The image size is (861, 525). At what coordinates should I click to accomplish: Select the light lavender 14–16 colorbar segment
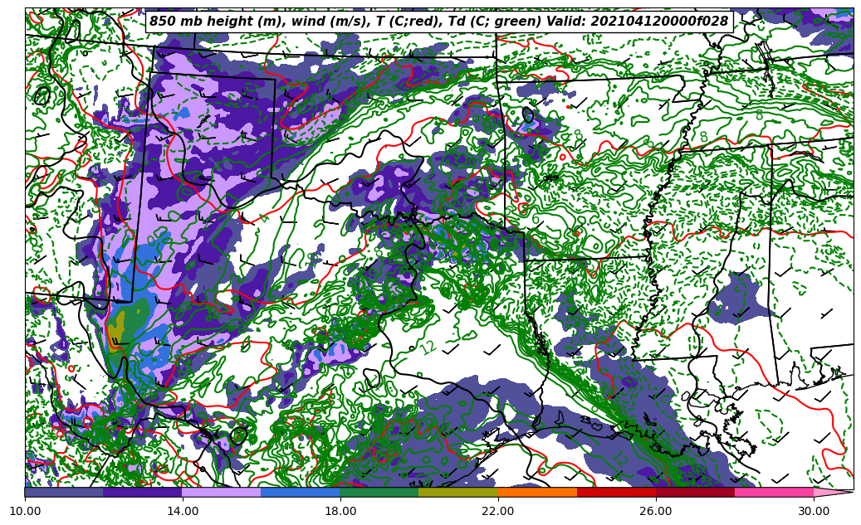[222, 492]
